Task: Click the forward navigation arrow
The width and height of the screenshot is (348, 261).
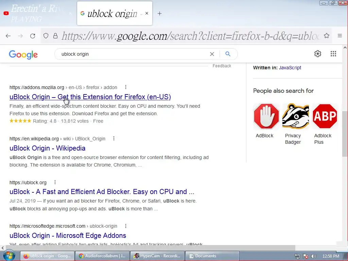Action: click(20, 36)
